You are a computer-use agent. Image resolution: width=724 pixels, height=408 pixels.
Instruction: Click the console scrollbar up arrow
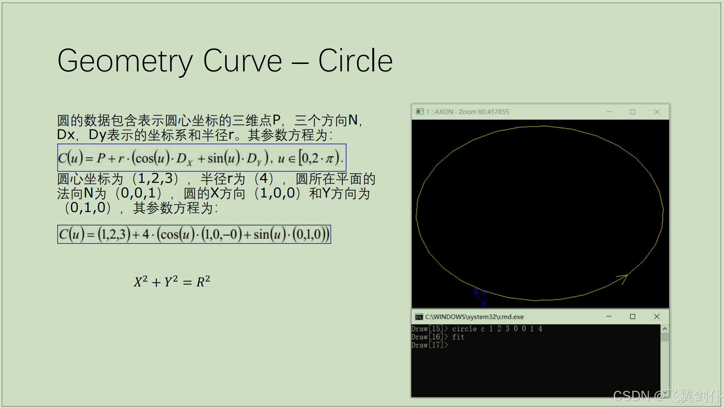point(664,329)
